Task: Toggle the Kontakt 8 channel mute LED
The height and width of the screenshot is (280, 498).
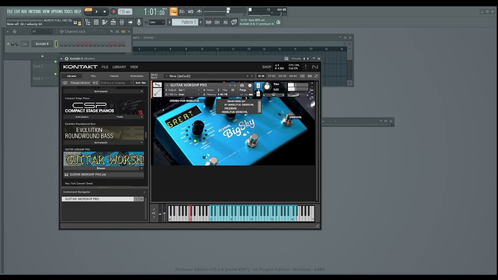Action: coord(8,44)
